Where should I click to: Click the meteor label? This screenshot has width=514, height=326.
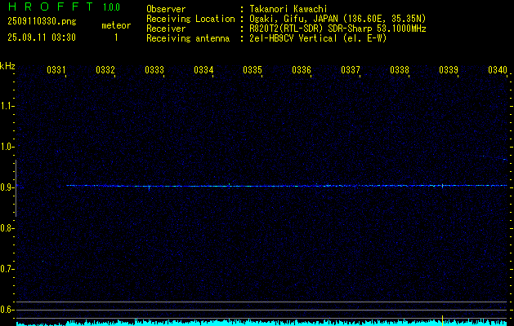116,25
